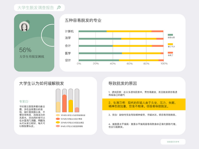Click the magnifier search icon

59,7
